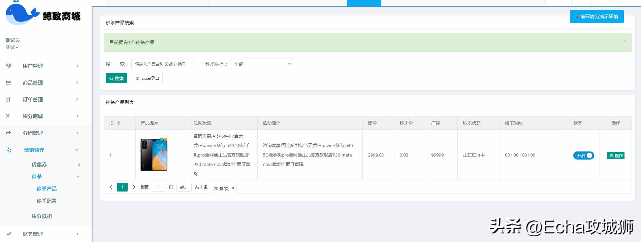Click the document icon beside 订单管理
The image size is (641, 242).
[x=8, y=100]
